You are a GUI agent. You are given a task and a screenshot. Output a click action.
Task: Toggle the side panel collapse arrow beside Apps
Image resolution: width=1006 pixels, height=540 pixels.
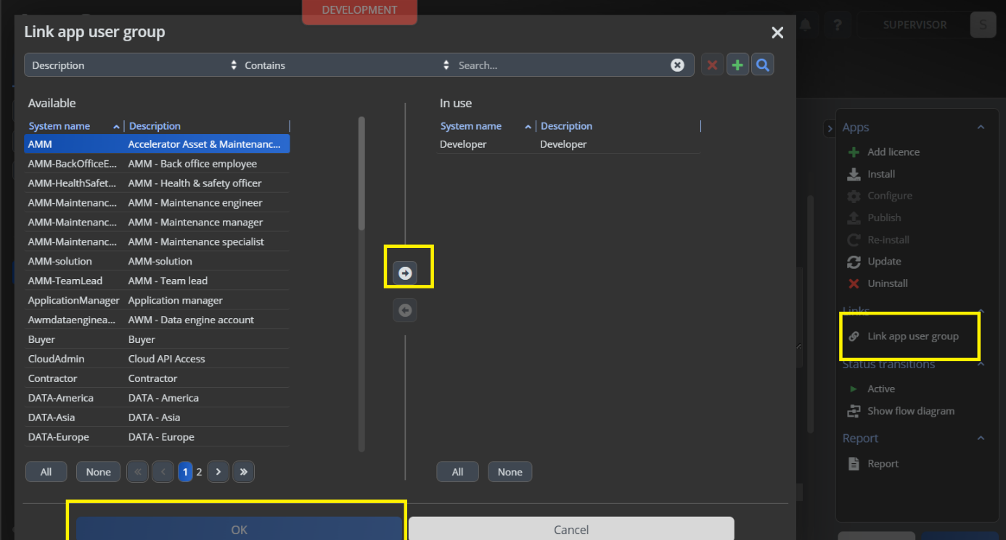tap(830, 128)
